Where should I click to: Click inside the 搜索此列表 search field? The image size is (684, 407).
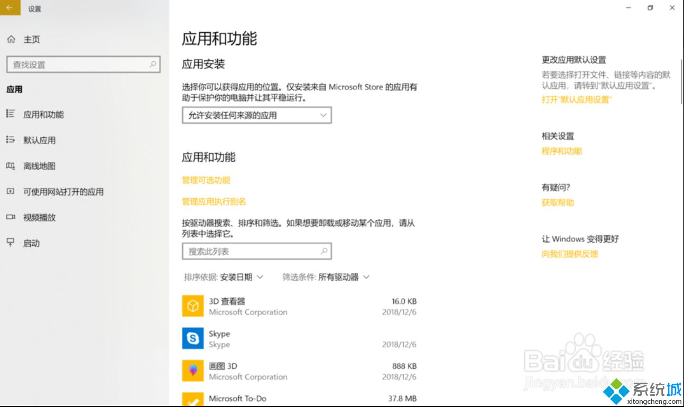pyautogui.click(x=257, y=252)
